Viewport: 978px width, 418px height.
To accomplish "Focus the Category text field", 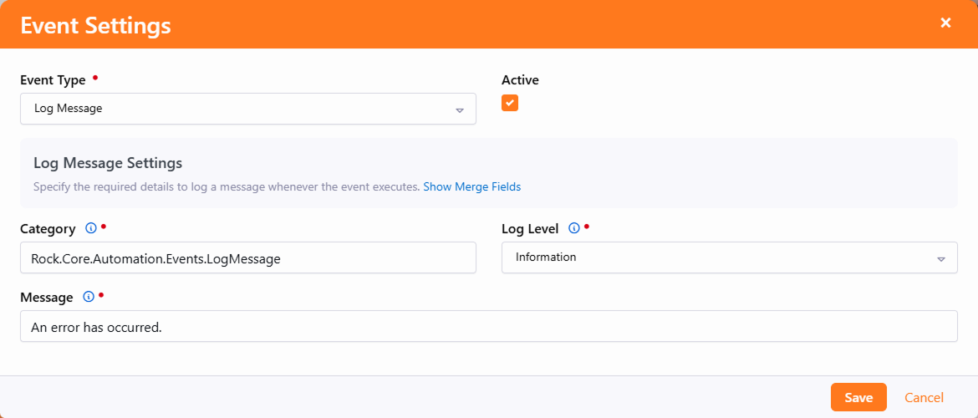I will tap(247, 258).
